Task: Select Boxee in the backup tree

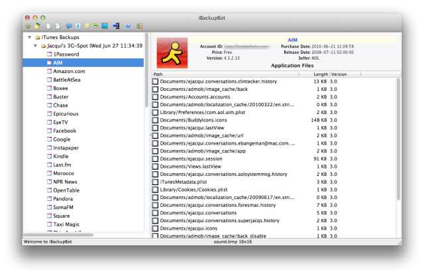Action: [x=60, y=88]
